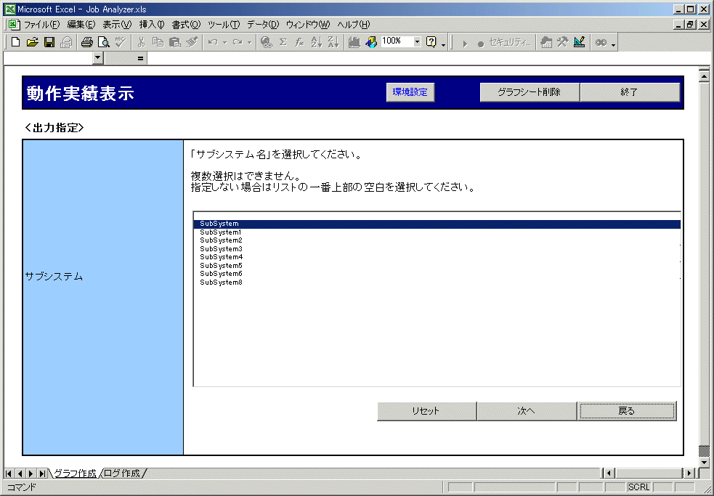
Task: Click the 次へ button
Action: click(527, 411)
